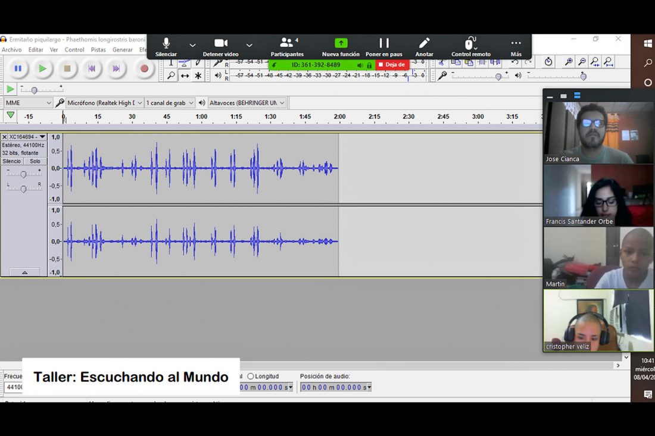
Task: Click Poner en pausa in the Zoom toolbar
Action: point(383,46)
